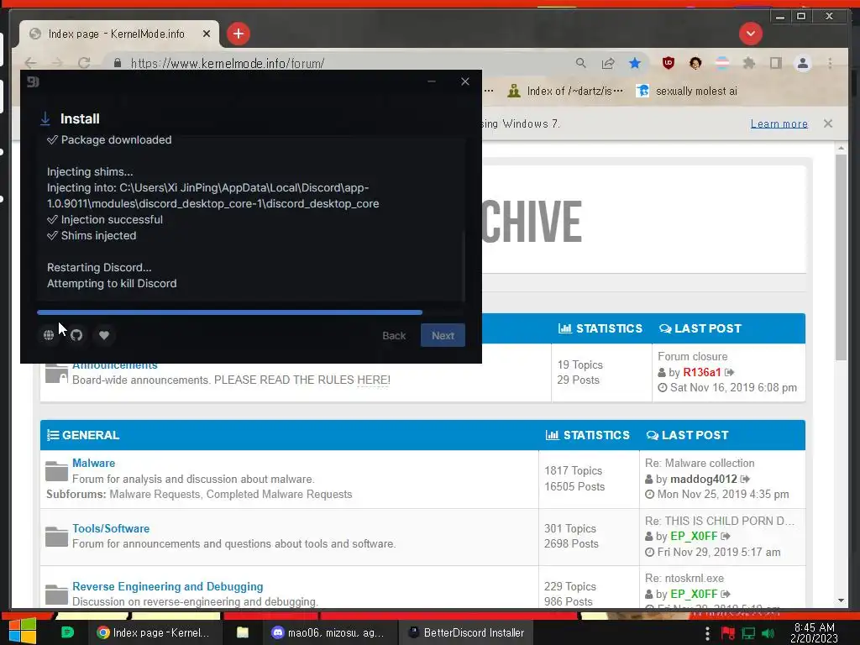Click the Next button in the installer
The image size is (860, 645).
click(443, 335)
